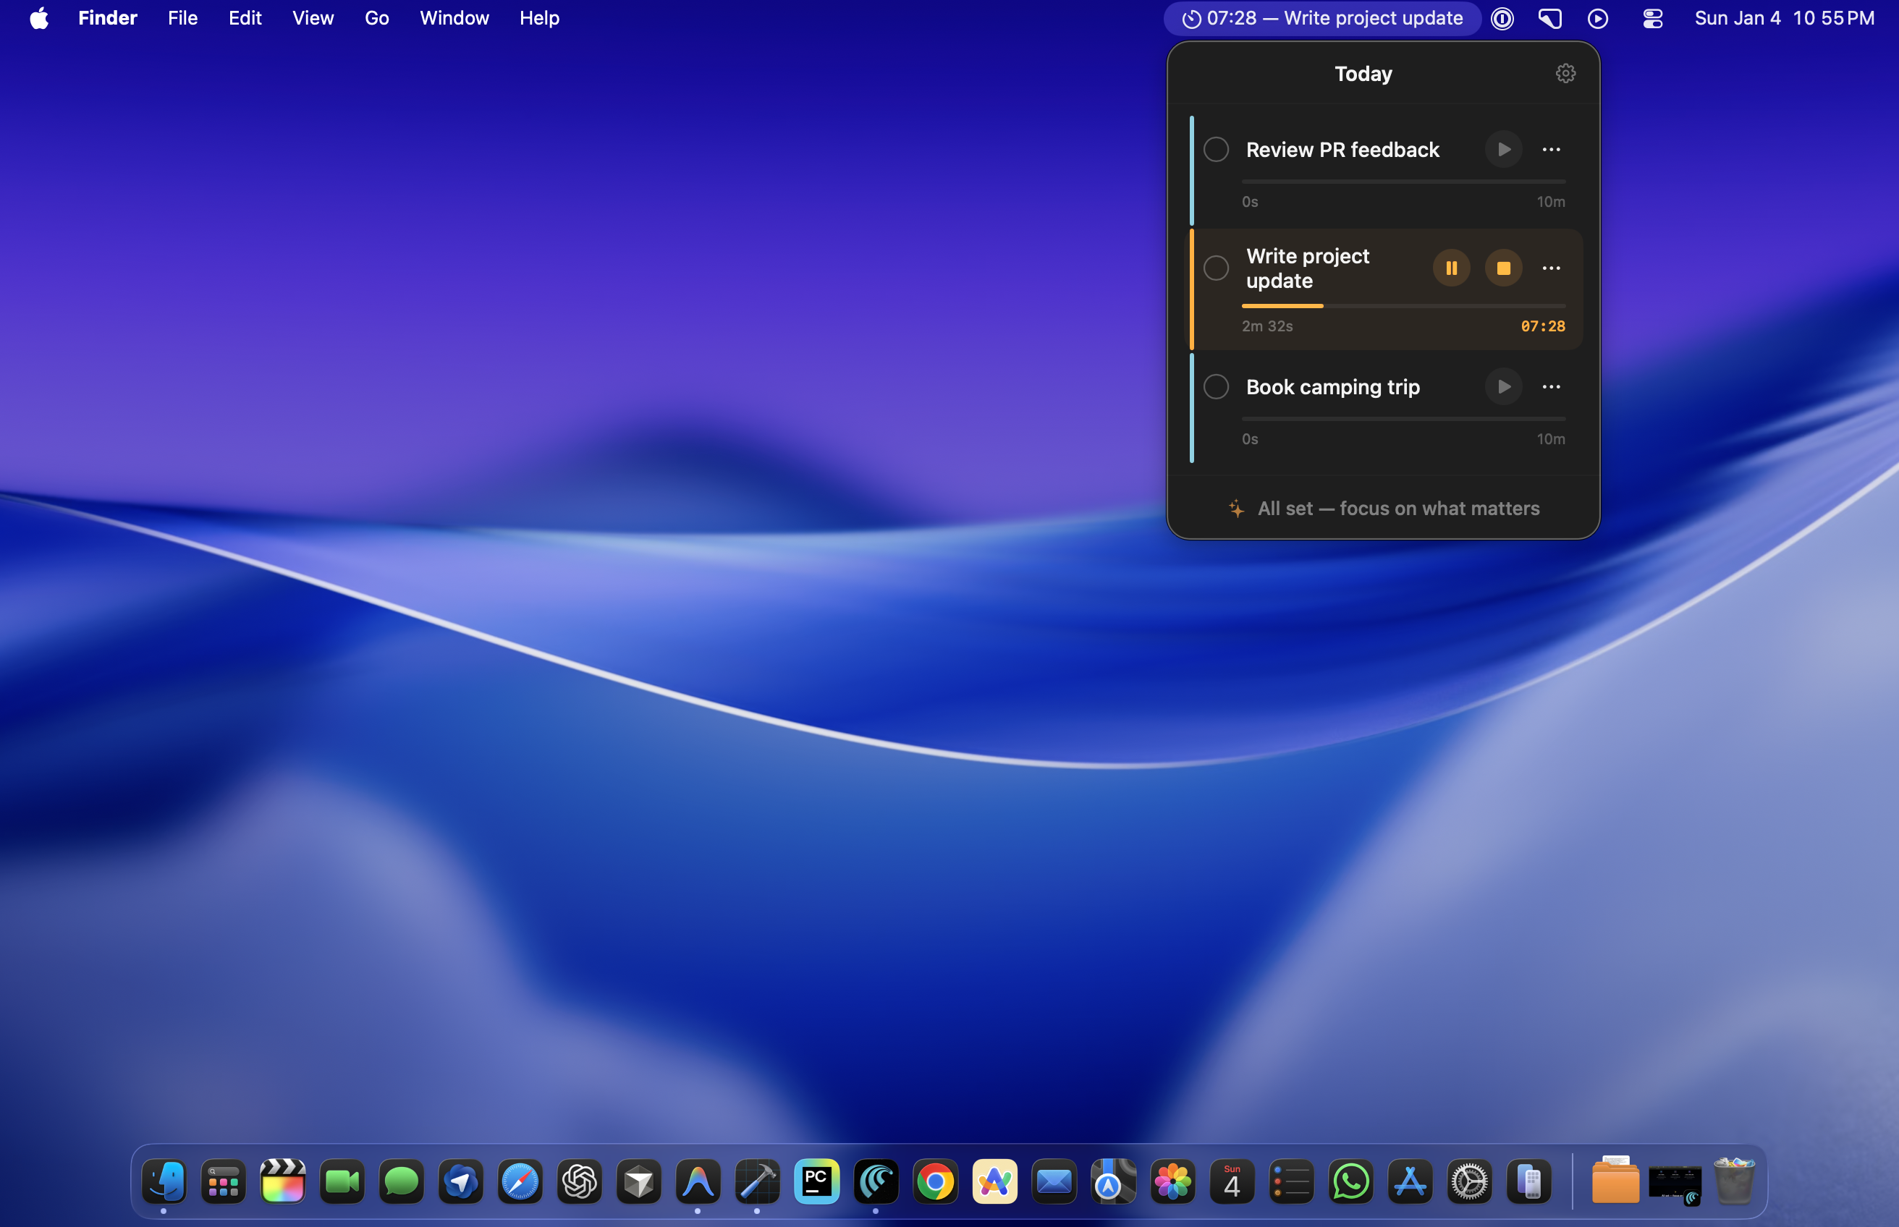Launch PyCharm from the Dock
Screen dimensions: 1899x1227
point(816,1182)
